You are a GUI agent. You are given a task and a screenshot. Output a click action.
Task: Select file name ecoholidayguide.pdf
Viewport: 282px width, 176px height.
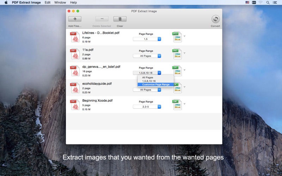pyautogui.click(x=97, y=84)
